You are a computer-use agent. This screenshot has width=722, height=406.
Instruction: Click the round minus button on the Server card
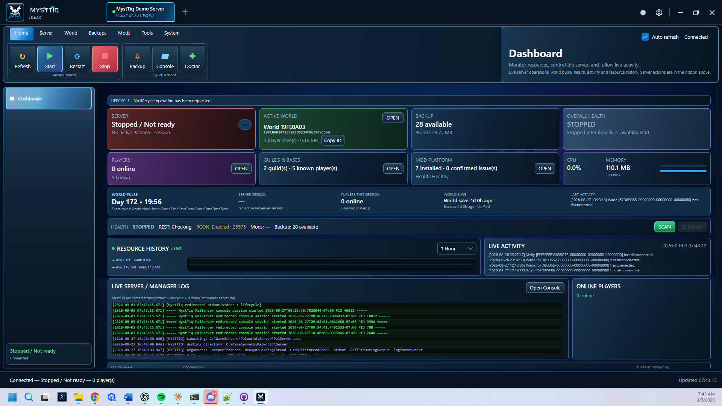coord(245,124)
